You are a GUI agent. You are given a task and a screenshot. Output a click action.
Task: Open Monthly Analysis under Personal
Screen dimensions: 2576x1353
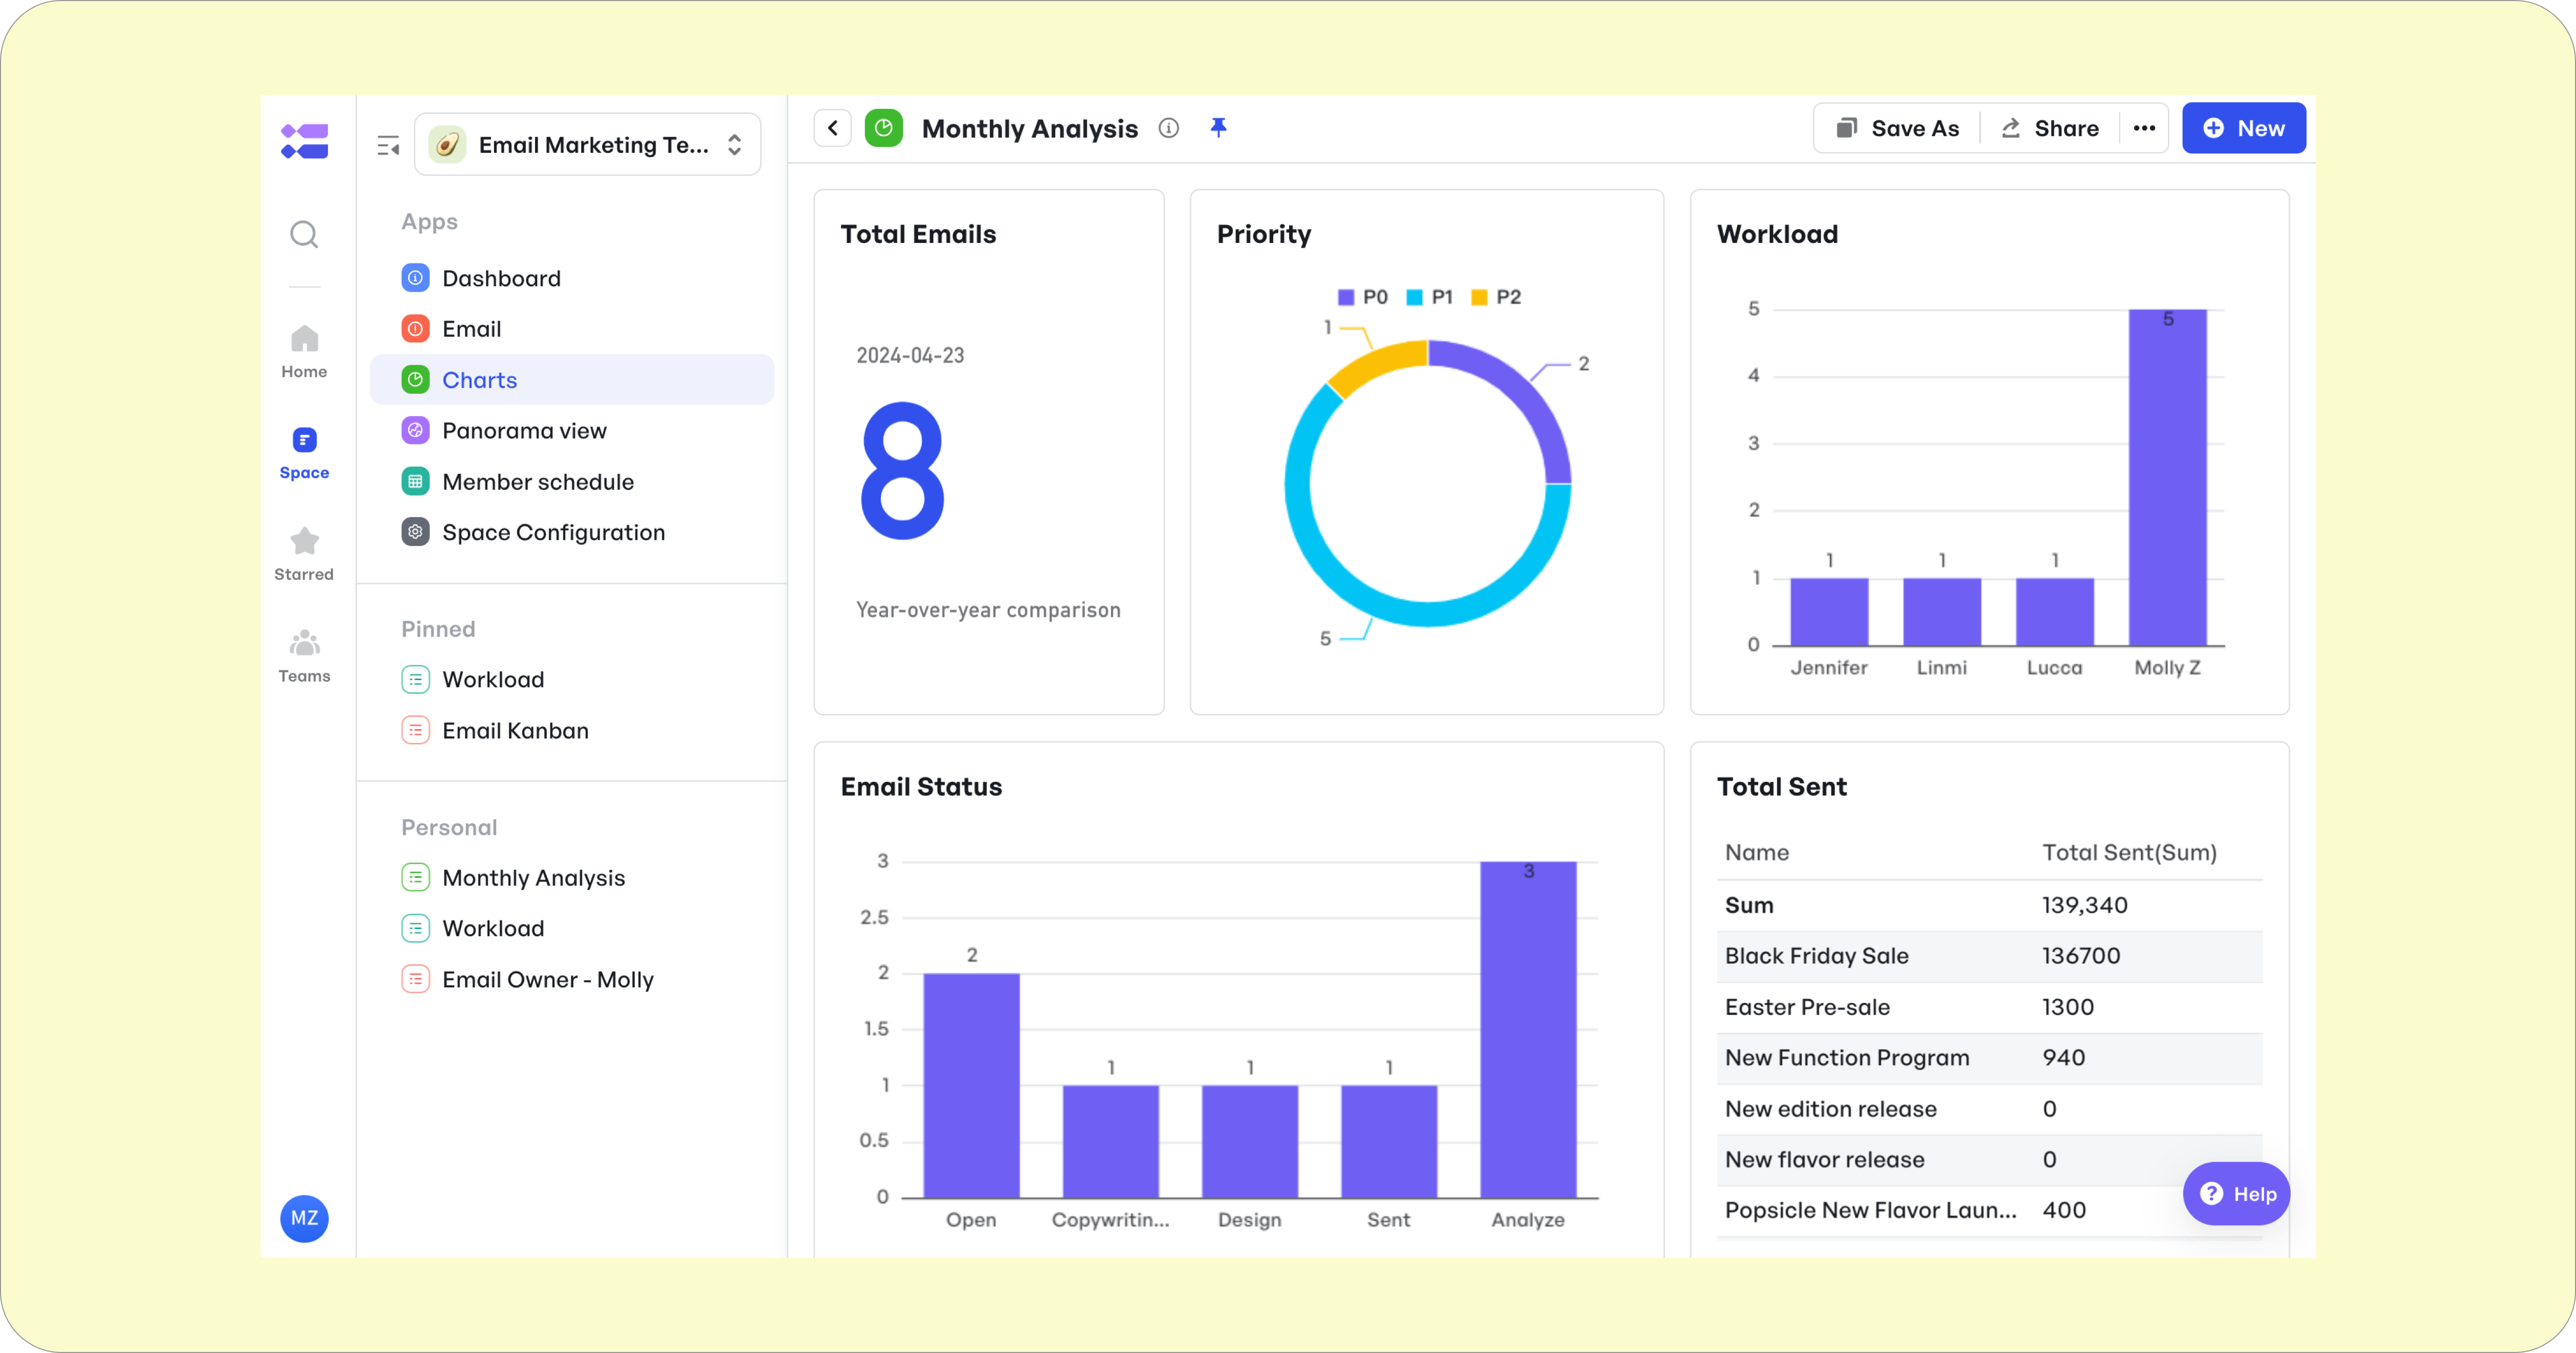pos(572,878)
